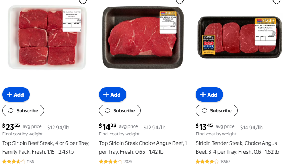Click the $13.45 average price
The height and width of the screenshot is (167, 283).
pos(205,127)
